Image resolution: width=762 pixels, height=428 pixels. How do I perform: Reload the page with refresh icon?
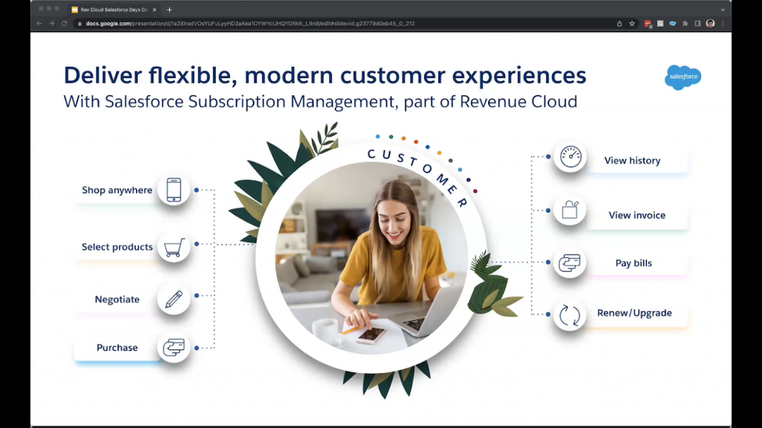(64, 23)
